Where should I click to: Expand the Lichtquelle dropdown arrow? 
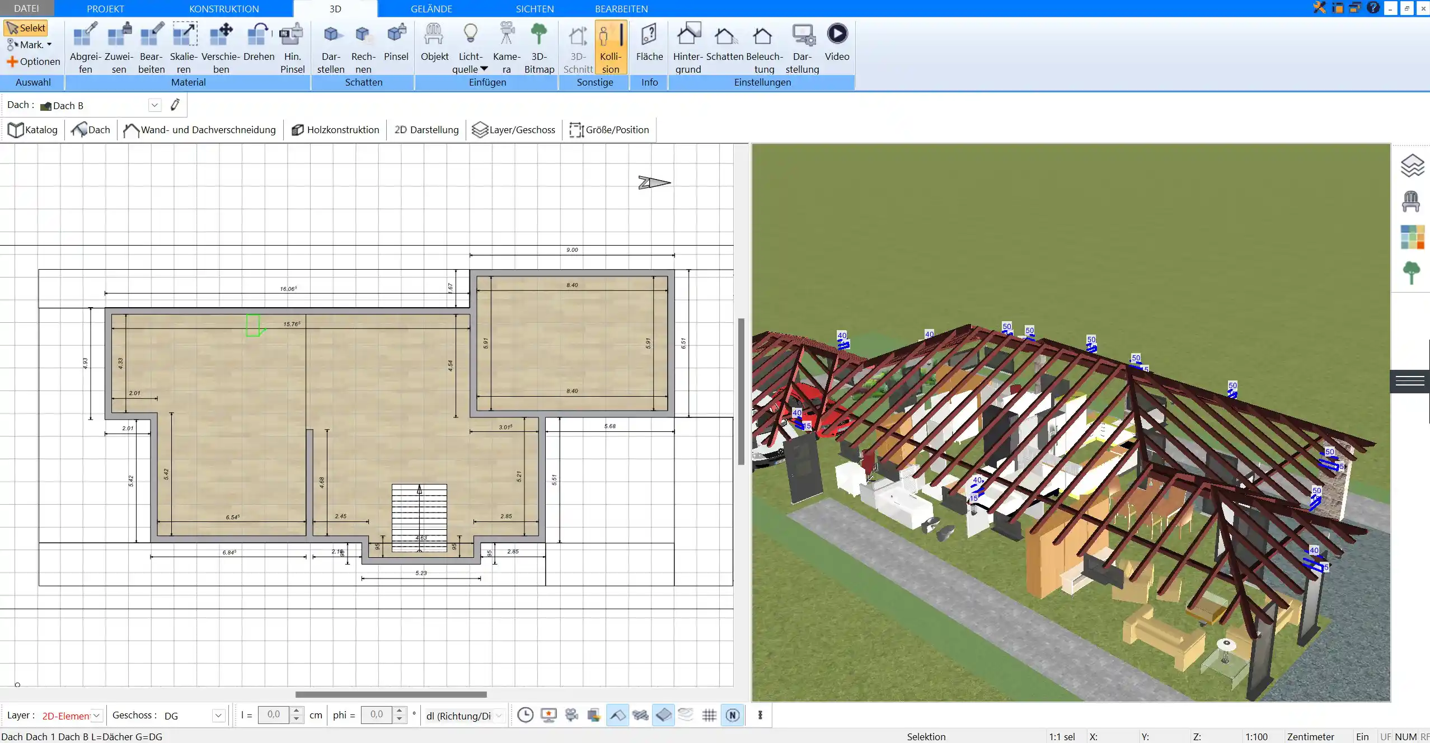pyautogui.click(x=484, y=69)
